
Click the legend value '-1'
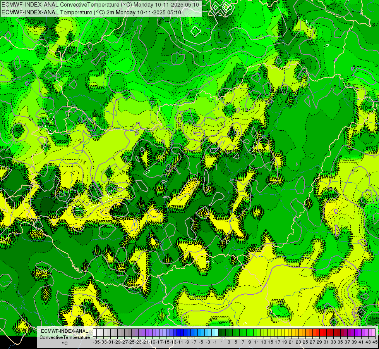pyautogui.click(x=214, y=342)
